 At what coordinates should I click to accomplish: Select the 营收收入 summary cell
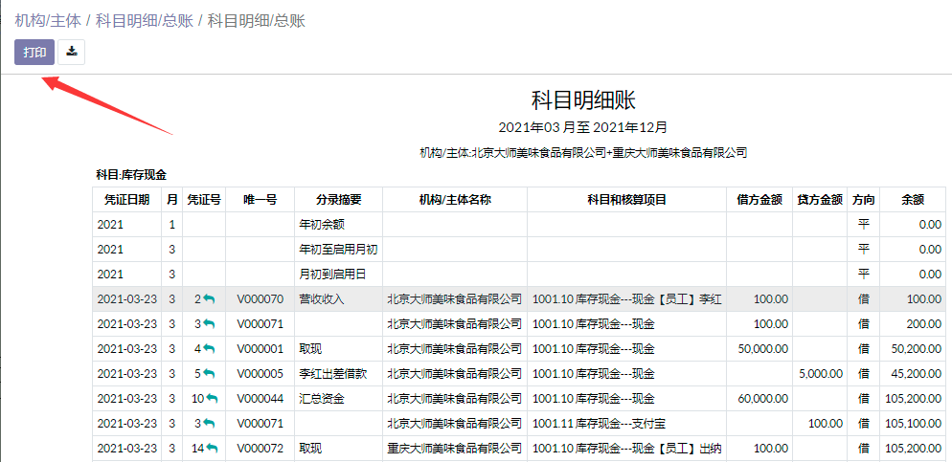(x=339, y=298)
